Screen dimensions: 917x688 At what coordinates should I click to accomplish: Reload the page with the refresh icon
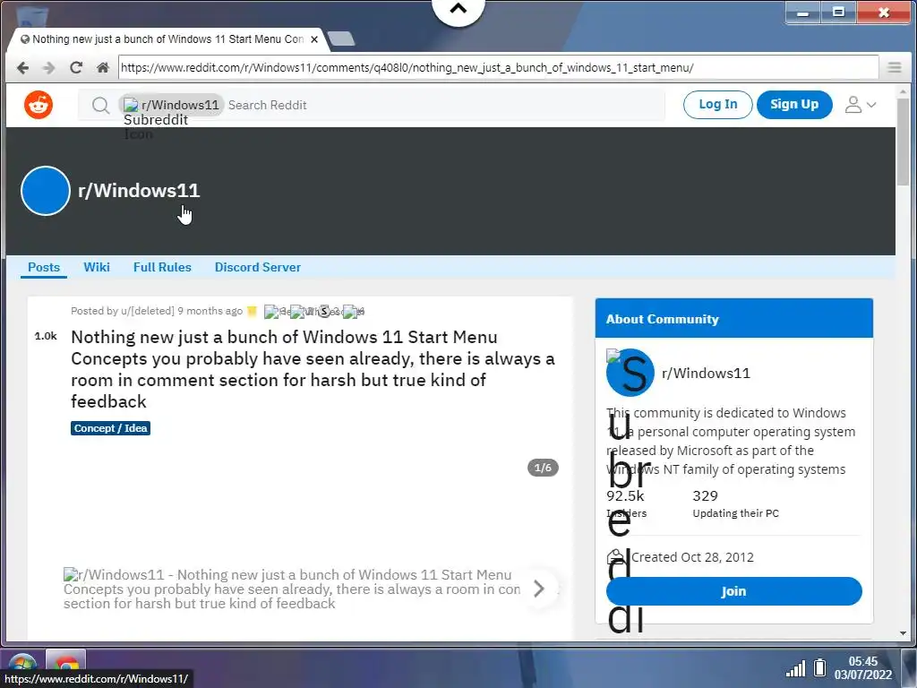[76, 68]
